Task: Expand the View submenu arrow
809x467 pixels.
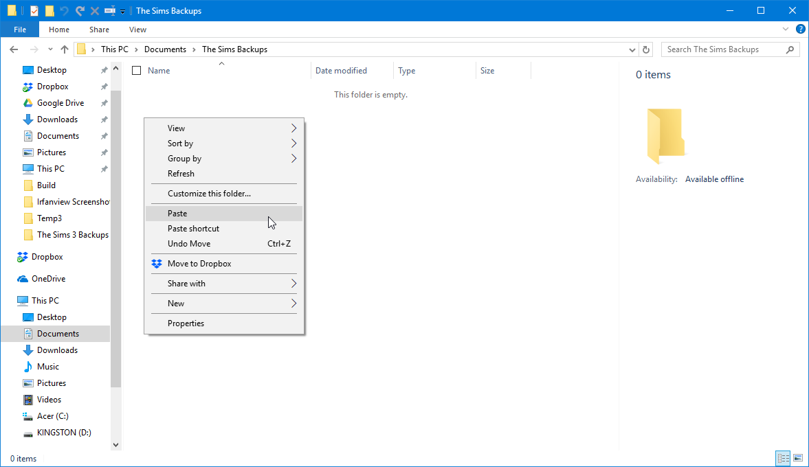Action: tap(293, 128)
